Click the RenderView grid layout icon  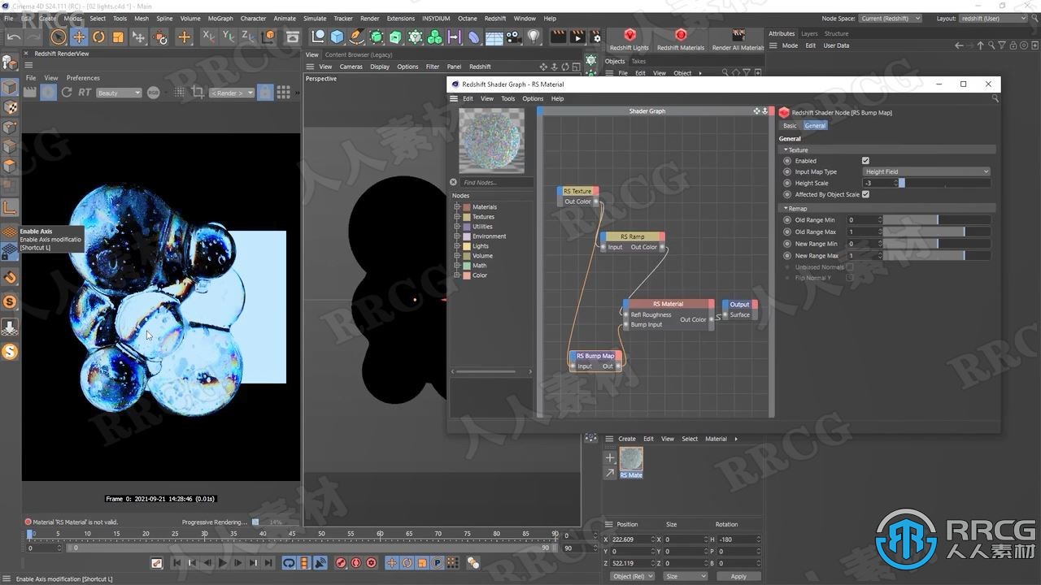pos(283,93)
